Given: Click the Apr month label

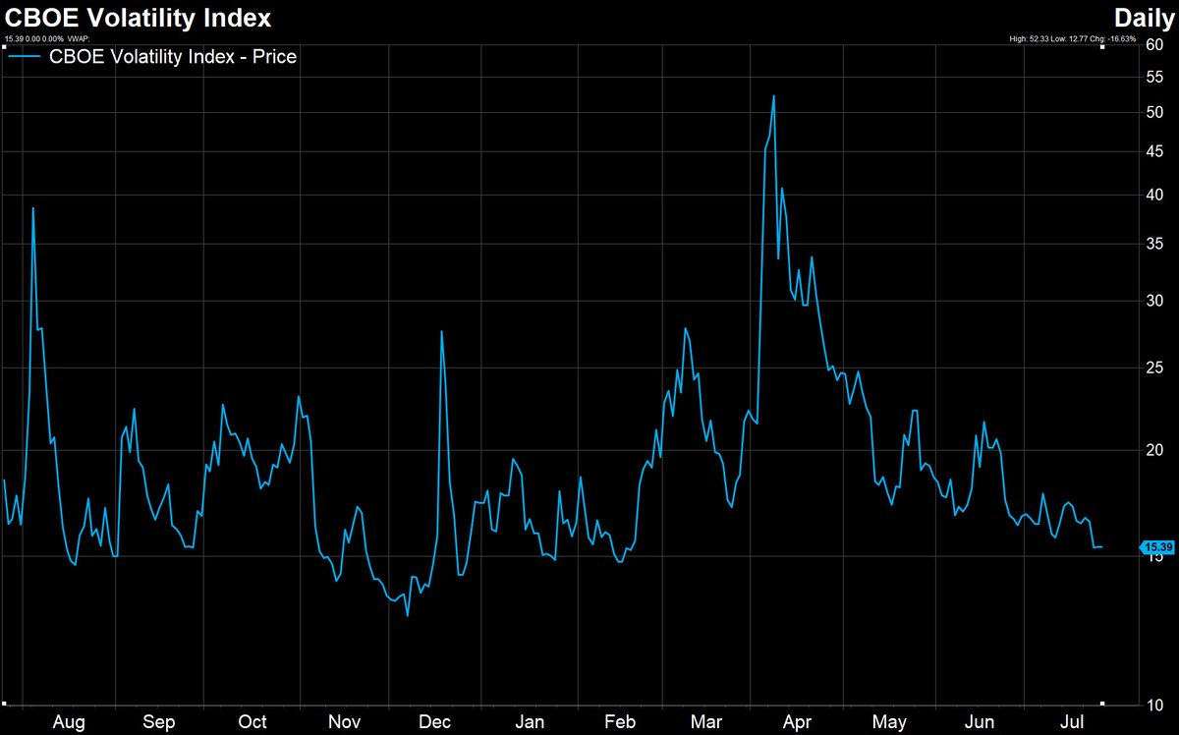Looking at the screenshot, I should coord(798,722).
